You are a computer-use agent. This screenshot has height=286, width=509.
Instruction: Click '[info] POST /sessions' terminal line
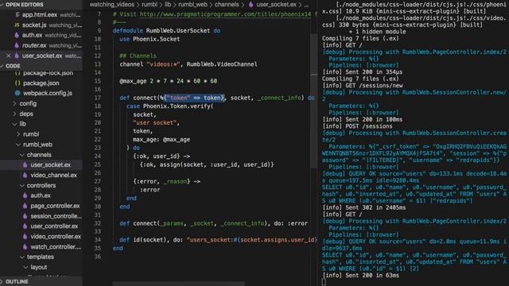click(x=357, y=126)
